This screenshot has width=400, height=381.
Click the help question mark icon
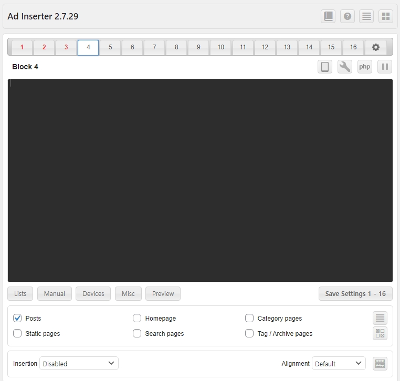tap(347, 16)
